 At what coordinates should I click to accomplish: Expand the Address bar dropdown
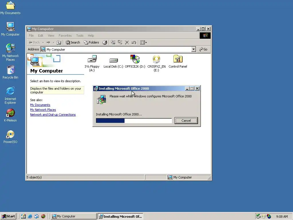coord(194,49)
